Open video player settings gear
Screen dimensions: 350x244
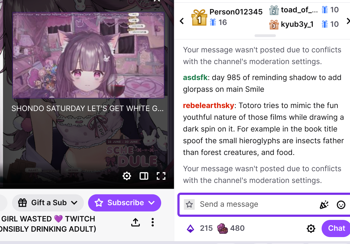(x=127, y=176)
